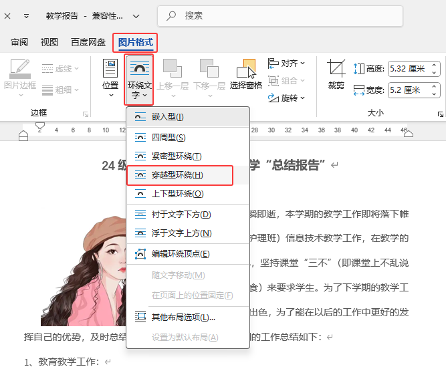Select Through wrap 穿越型环绕(H)
The height and width of the screenshot is (377, 446).
pos(188,175)
